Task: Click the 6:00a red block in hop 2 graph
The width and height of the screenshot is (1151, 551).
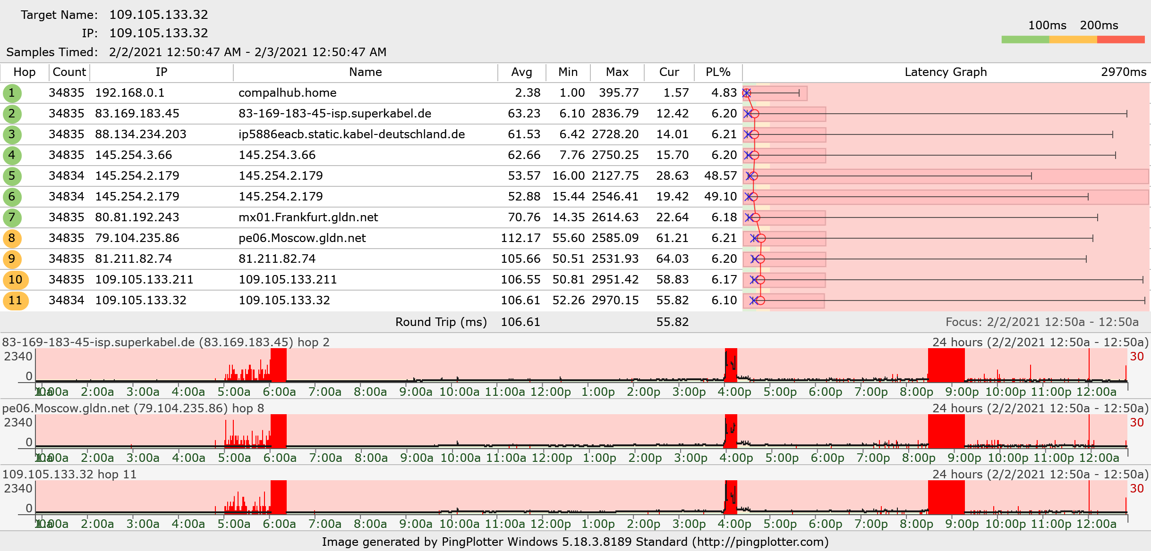Action: coord(279,365)
